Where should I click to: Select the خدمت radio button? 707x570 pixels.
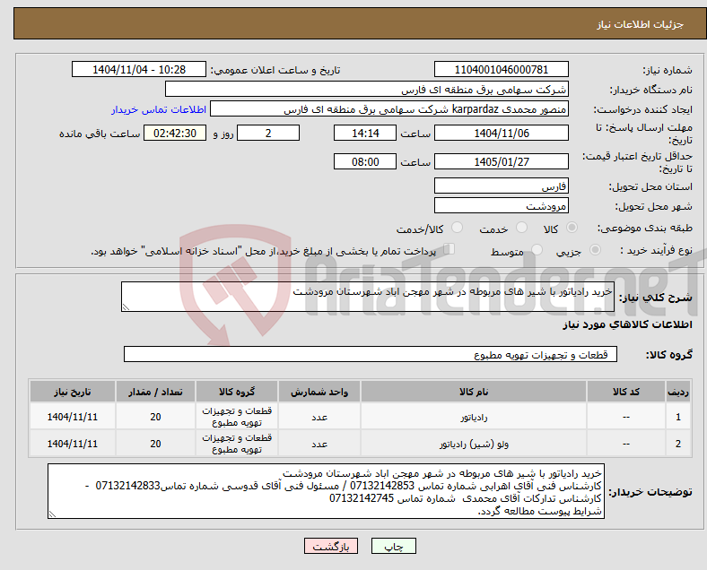[x=521, y=228]
